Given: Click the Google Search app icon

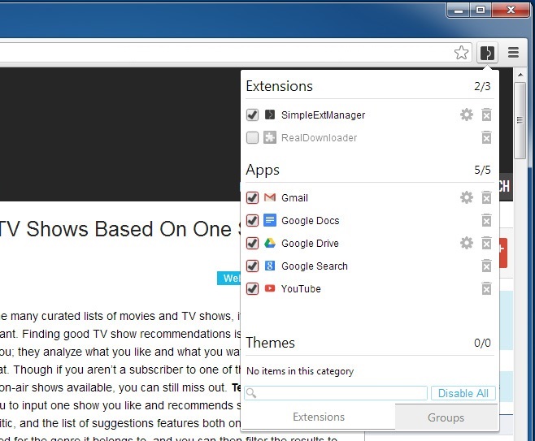Looking at the screenshot, I should 270,266.
